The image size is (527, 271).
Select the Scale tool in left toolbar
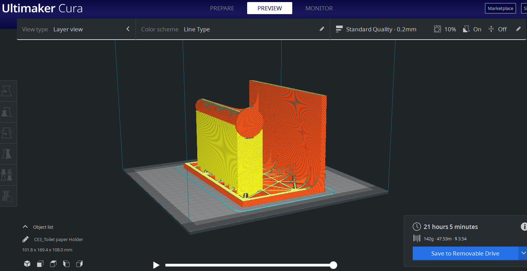tap(7, 112)
